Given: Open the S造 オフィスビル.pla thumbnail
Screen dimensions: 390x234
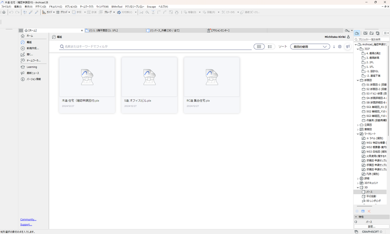Looking at the screenshot, I should coord(150,77).
